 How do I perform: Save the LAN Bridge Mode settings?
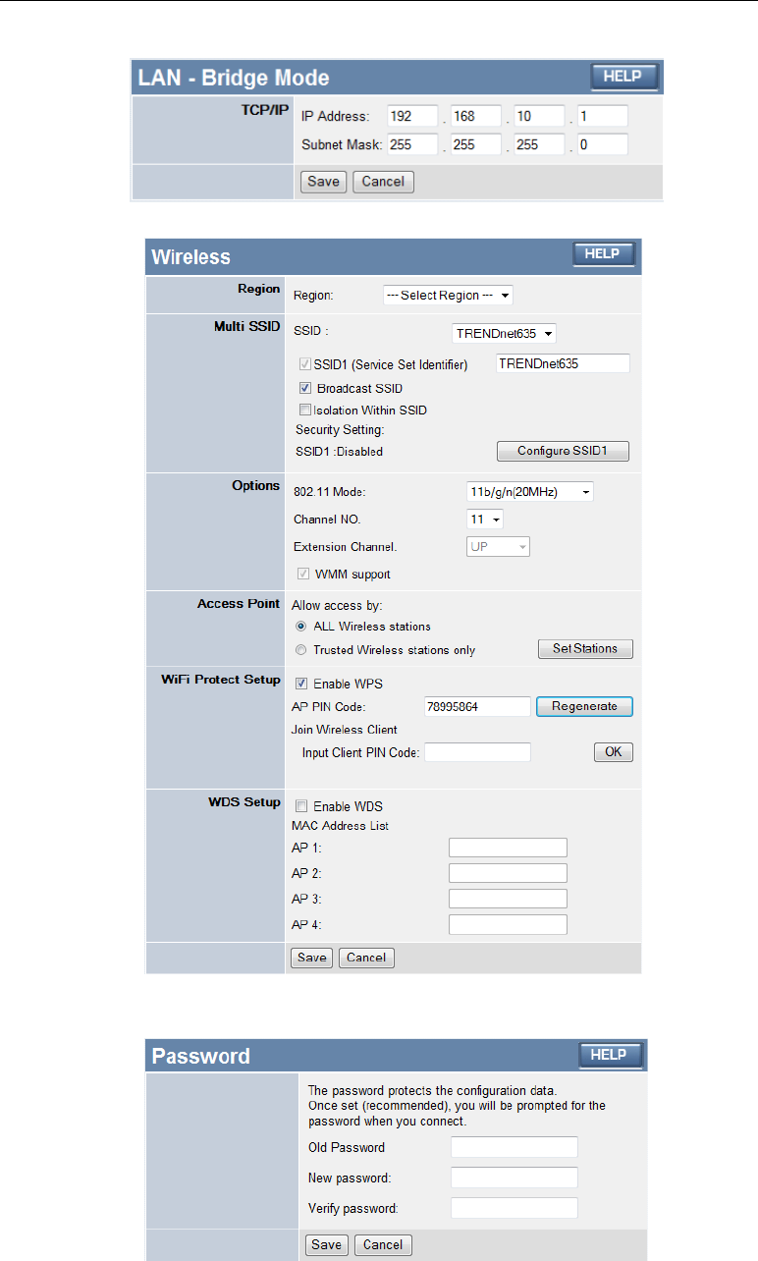324,182
